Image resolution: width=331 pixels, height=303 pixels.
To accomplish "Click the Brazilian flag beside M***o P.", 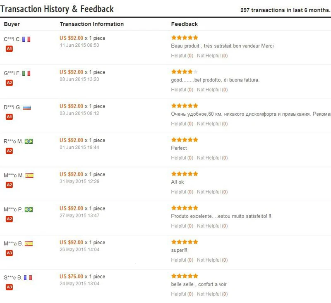I will click(x=29, y=210).
